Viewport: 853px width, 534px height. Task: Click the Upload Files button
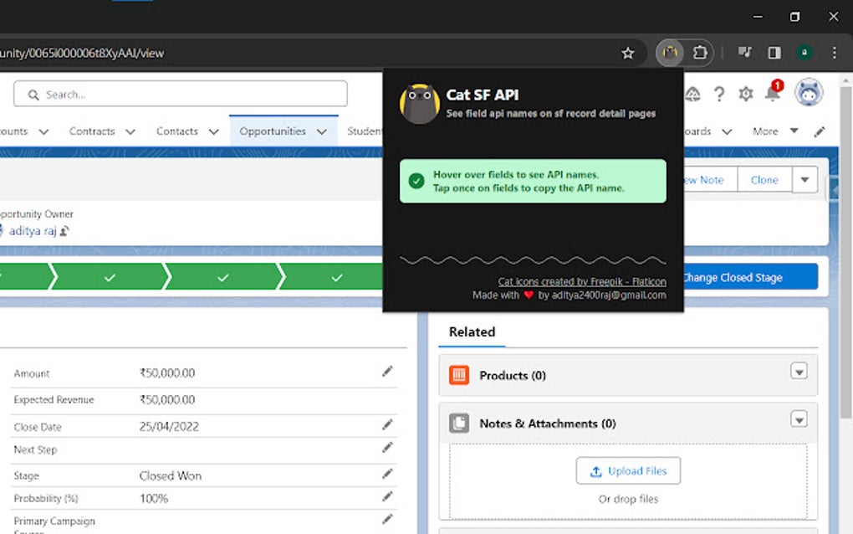tap(628, 470)
